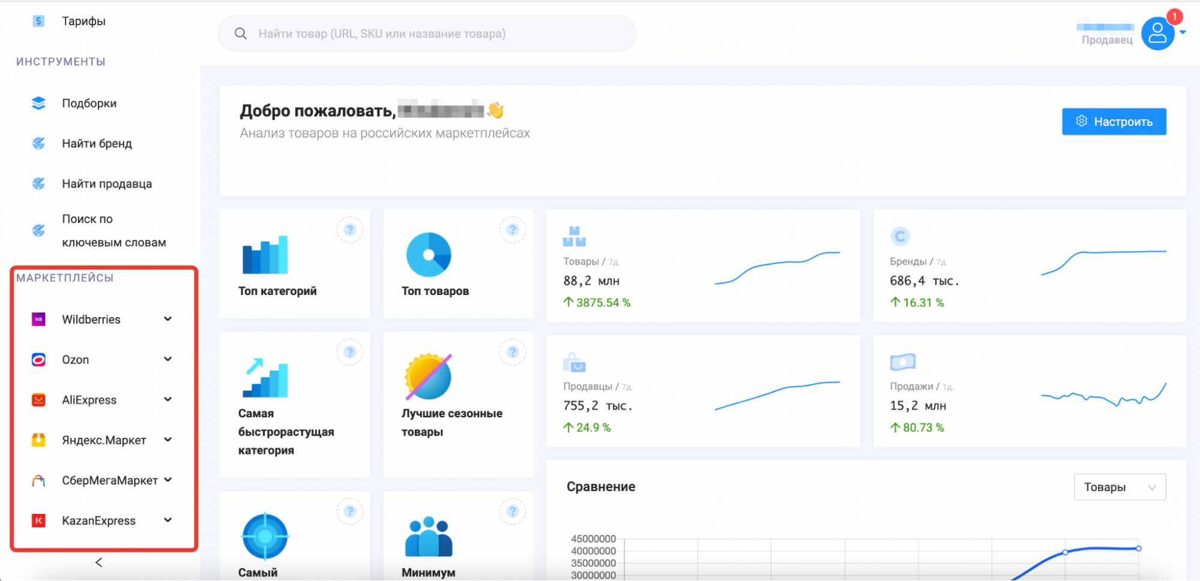This screenshot has width=1200, height=581.
Task: Open the fastest-growing category chart icon
Action: [x=265, y=378]
